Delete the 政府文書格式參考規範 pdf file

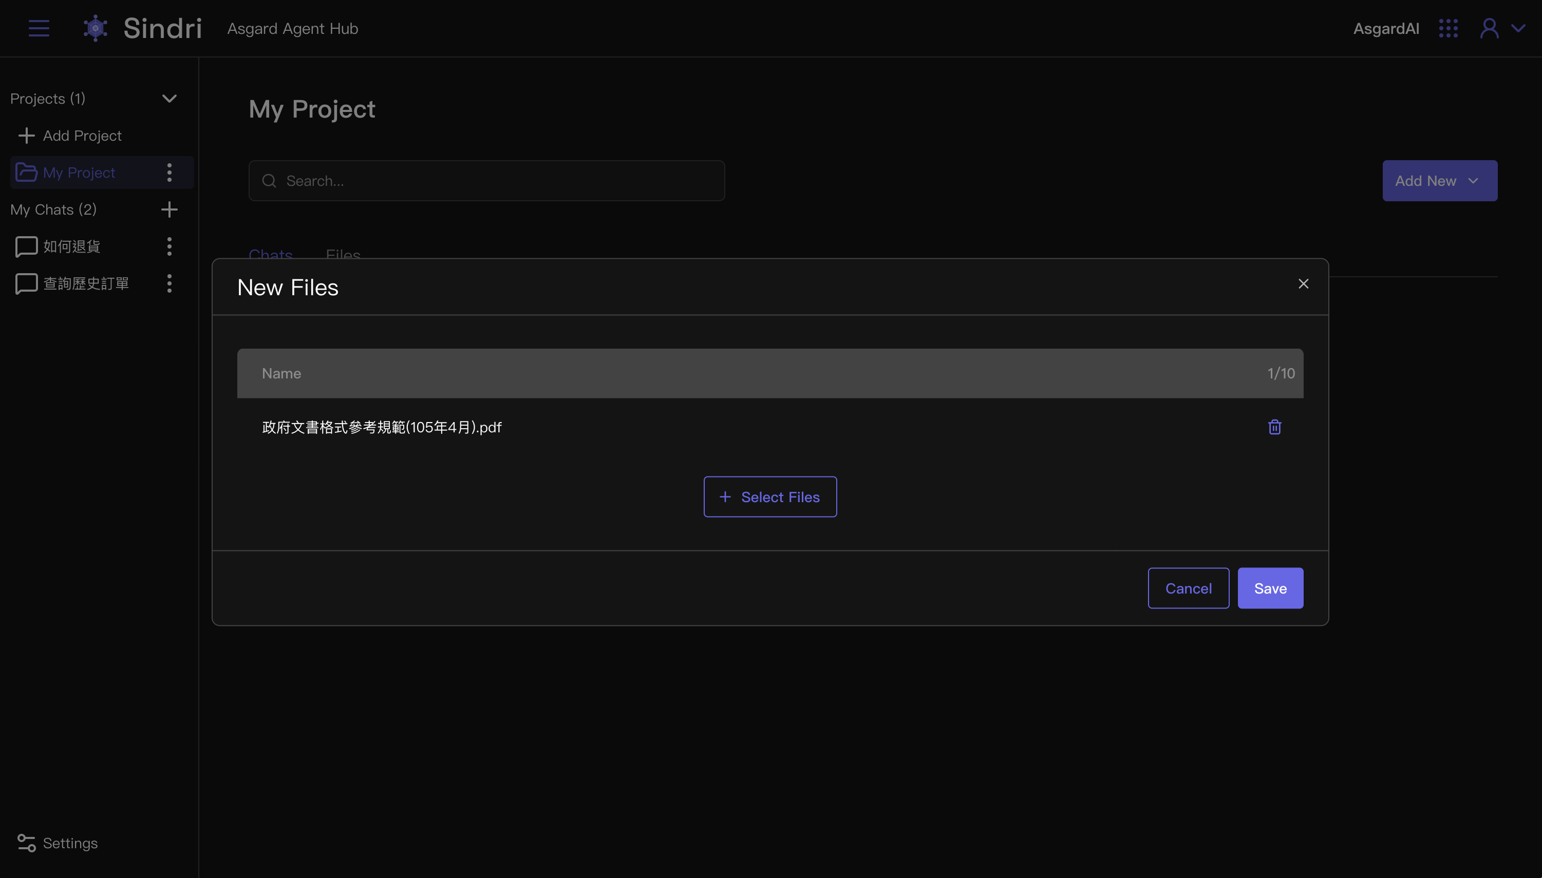(x=1275, y=427)
